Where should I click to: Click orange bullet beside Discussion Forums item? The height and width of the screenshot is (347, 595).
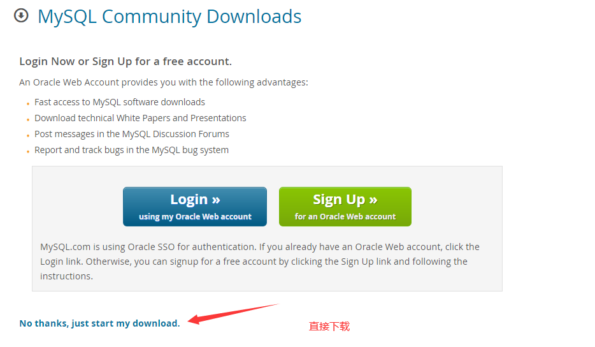(x=28, y=136)
